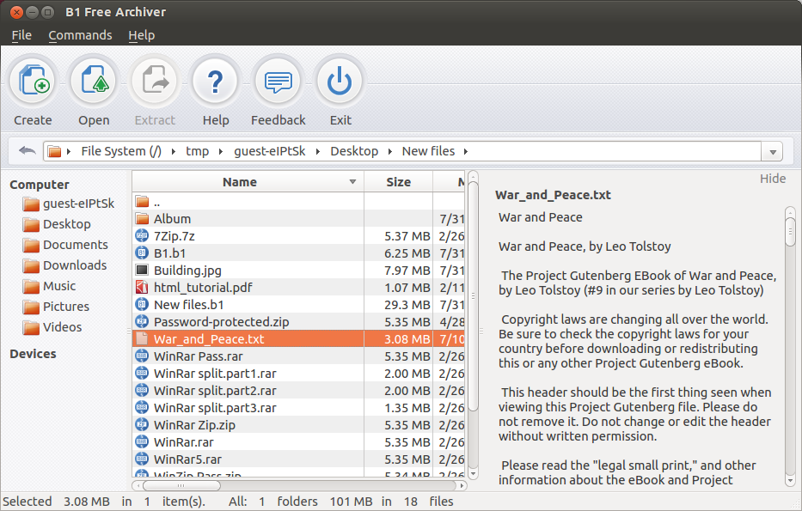Expand the arrow after tmp in path
802x511 pixels.
(x=221, y=151)
